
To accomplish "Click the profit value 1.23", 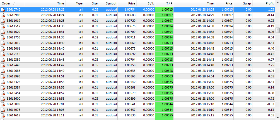I will tap(271, 10).
